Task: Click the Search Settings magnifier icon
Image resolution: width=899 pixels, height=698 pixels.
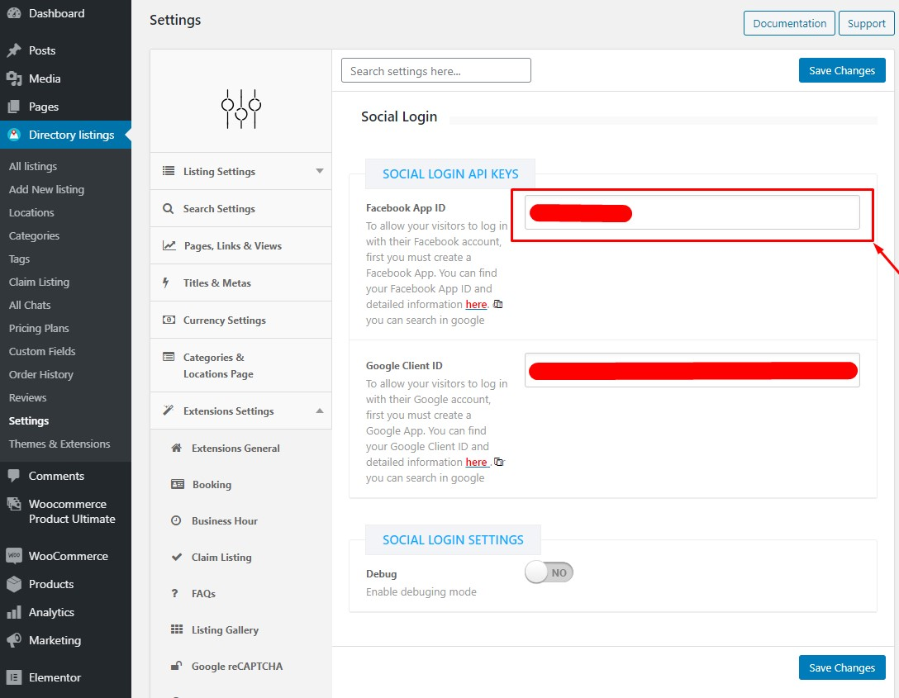Action: pyautogui.click(x=168, y=209)
